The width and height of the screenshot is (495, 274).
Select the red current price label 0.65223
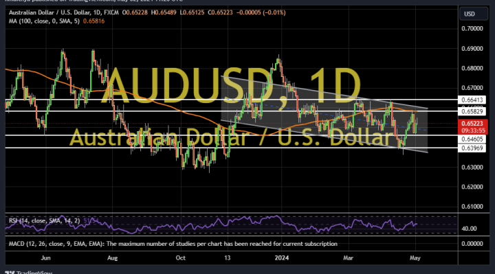click(472, 124)
